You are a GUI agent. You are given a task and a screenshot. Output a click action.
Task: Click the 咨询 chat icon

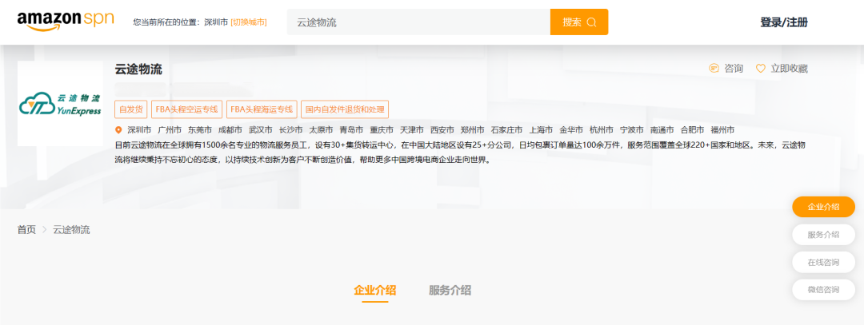pyautogui.click(x=714, y=69)
